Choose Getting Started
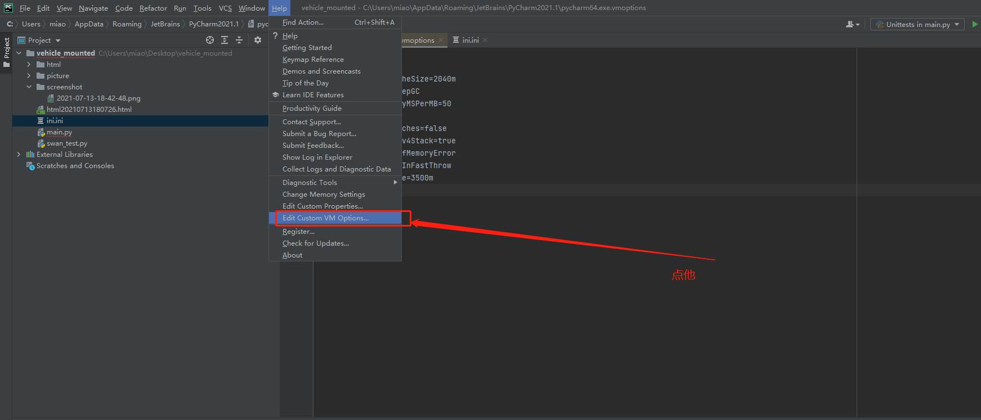 335,48
